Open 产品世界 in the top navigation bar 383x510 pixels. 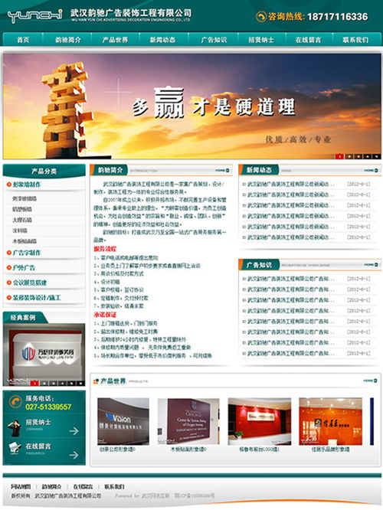click(115, 40)
